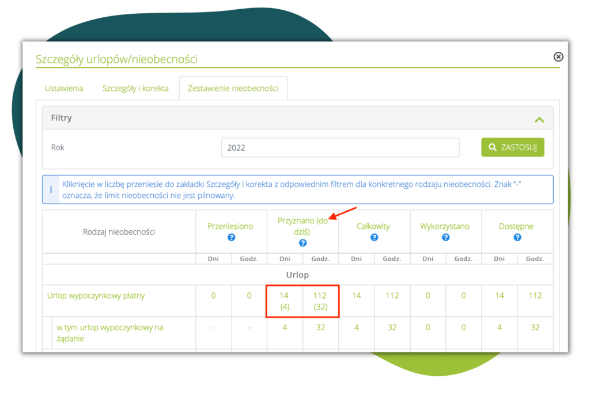Image resolution: width=590 pixels, height=393 pixels.
Task: Select the Zestawienie nieobecności tab
Action: (x=233, y=89)
